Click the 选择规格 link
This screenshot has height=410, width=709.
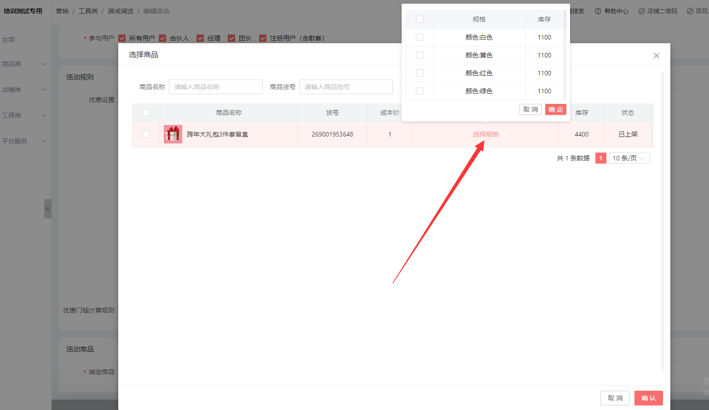[x=485, y=134]
